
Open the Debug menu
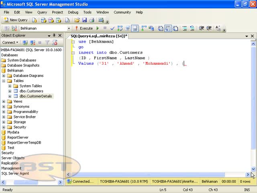tap(73, 12)
